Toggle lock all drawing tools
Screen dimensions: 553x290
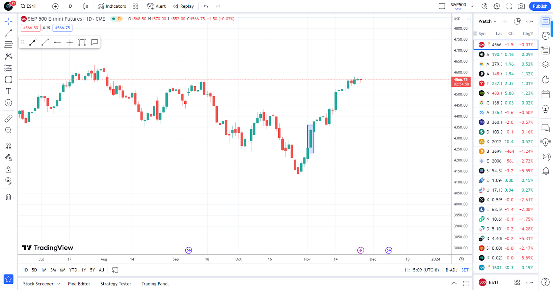click(x=9, y=169)
